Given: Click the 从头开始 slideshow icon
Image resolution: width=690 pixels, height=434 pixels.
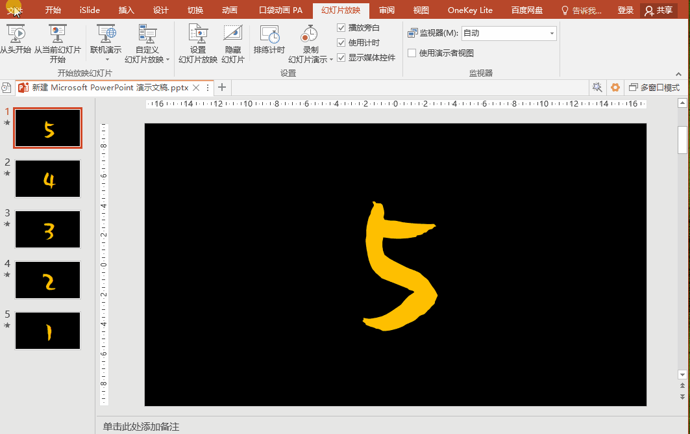Looking at the screenshot, I should tap(16, 34).
